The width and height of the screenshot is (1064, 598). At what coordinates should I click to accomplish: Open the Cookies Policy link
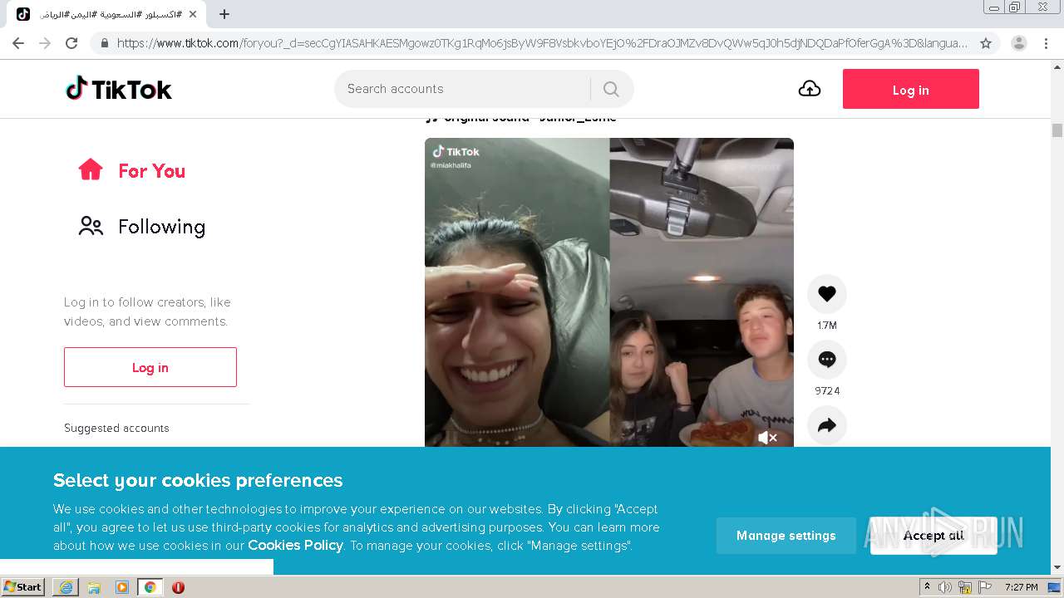[295, 545]
